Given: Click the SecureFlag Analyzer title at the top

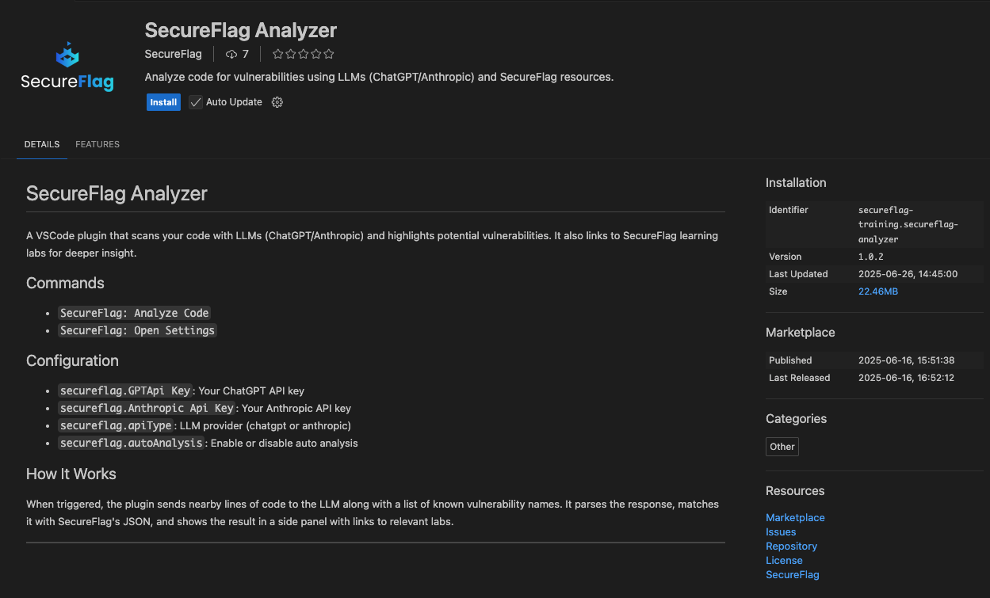Looking at the screenshot, I should tap(241, 30).
